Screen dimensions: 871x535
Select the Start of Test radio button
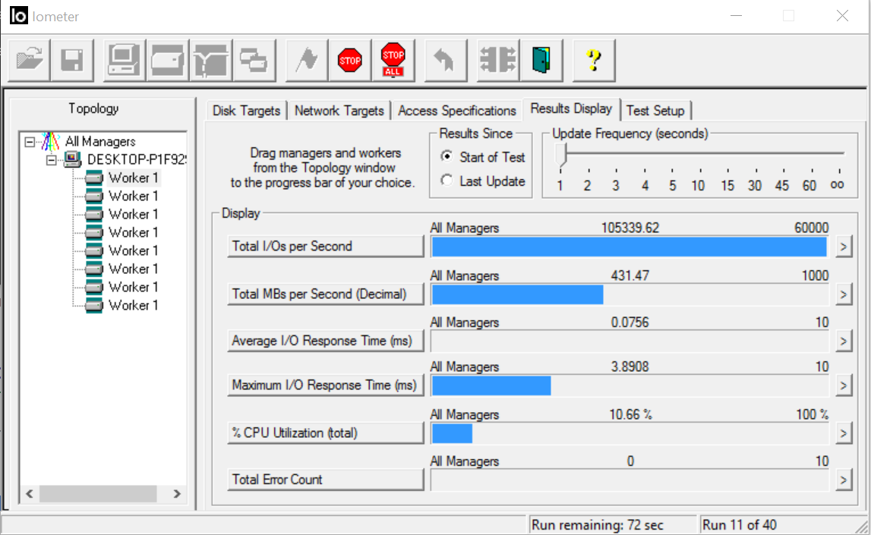[x=447, y=157]
